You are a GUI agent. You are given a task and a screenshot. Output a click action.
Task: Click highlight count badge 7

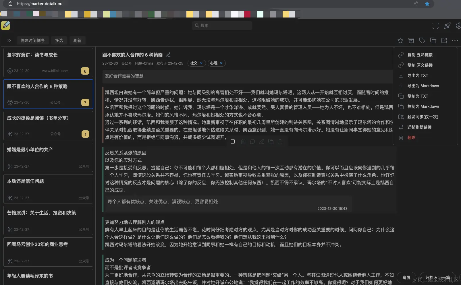(85, 102)
